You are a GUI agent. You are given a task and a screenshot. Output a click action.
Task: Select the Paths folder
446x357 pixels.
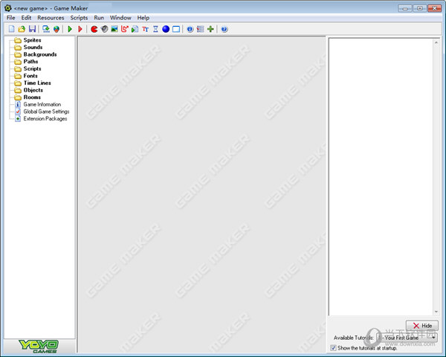[26, 62]
